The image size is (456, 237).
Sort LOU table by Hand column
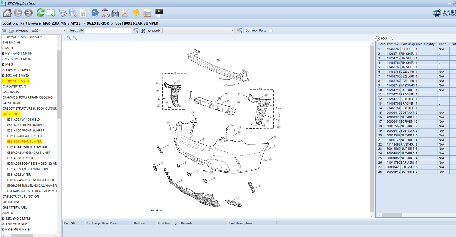pyautogui.click(x=444, y=44)
